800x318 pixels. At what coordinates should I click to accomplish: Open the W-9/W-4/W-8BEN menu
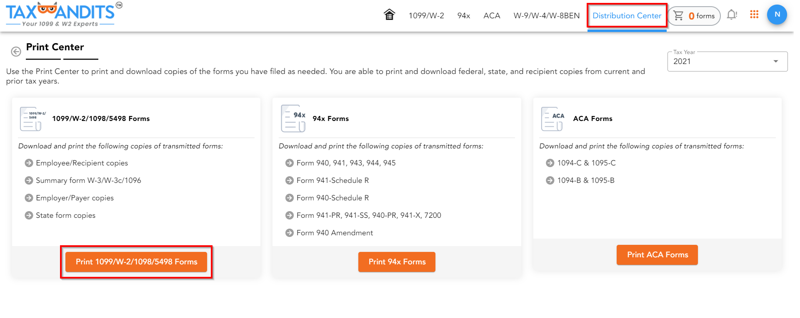click(x=547, y=16)
